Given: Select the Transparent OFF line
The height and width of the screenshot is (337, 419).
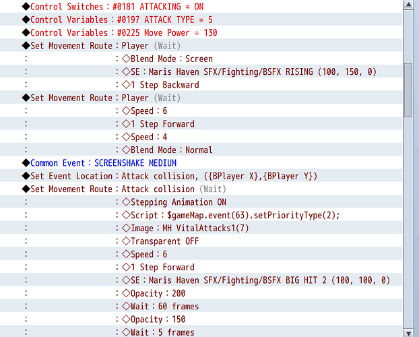Looking at the screenshot, I should tap(201, 241).
